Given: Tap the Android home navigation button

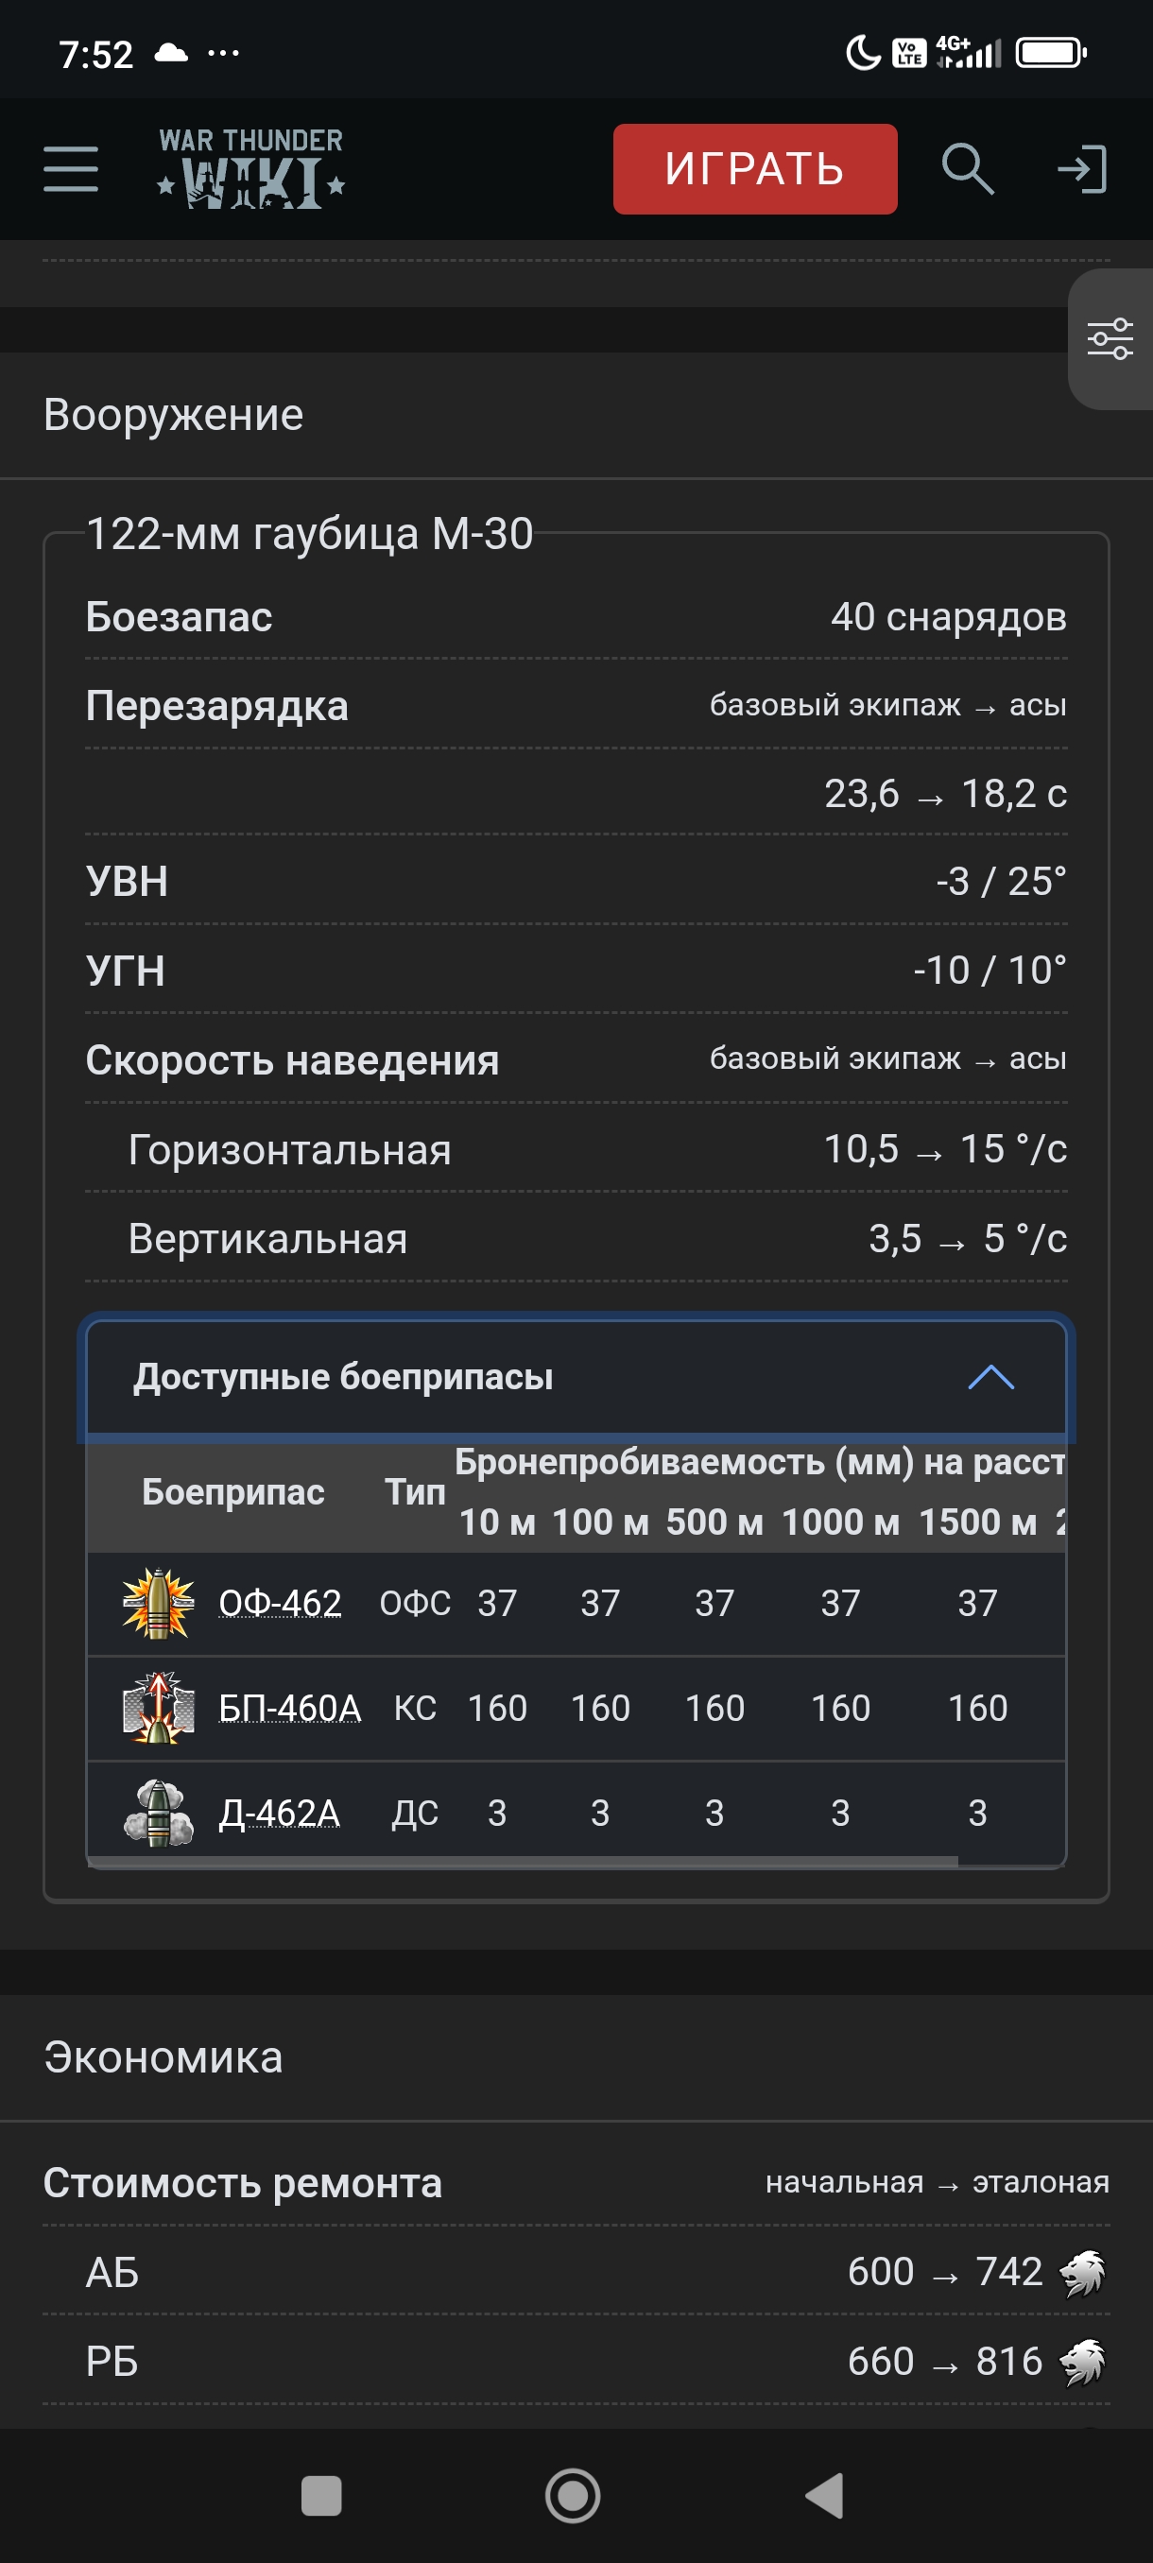Looking at the screenshot, I should tap(573, 2495).
